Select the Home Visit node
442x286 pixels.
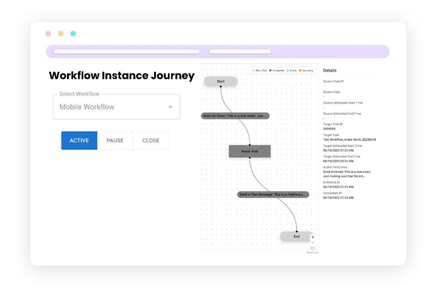click(250, 151)
